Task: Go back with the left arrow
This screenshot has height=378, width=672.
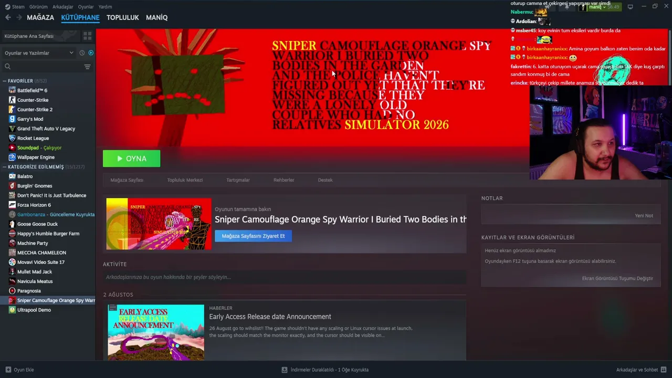Action: 8,17
